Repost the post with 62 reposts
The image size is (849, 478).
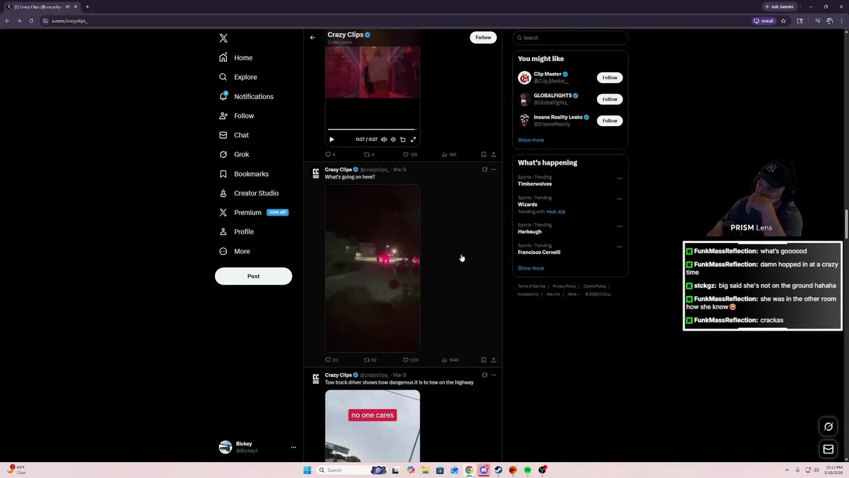[x=370, y=360]
